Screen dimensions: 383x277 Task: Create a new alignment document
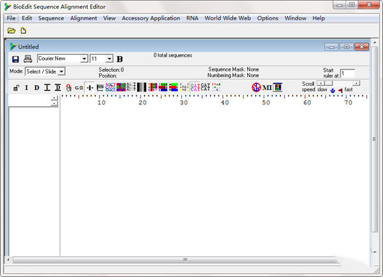(24, 31)
